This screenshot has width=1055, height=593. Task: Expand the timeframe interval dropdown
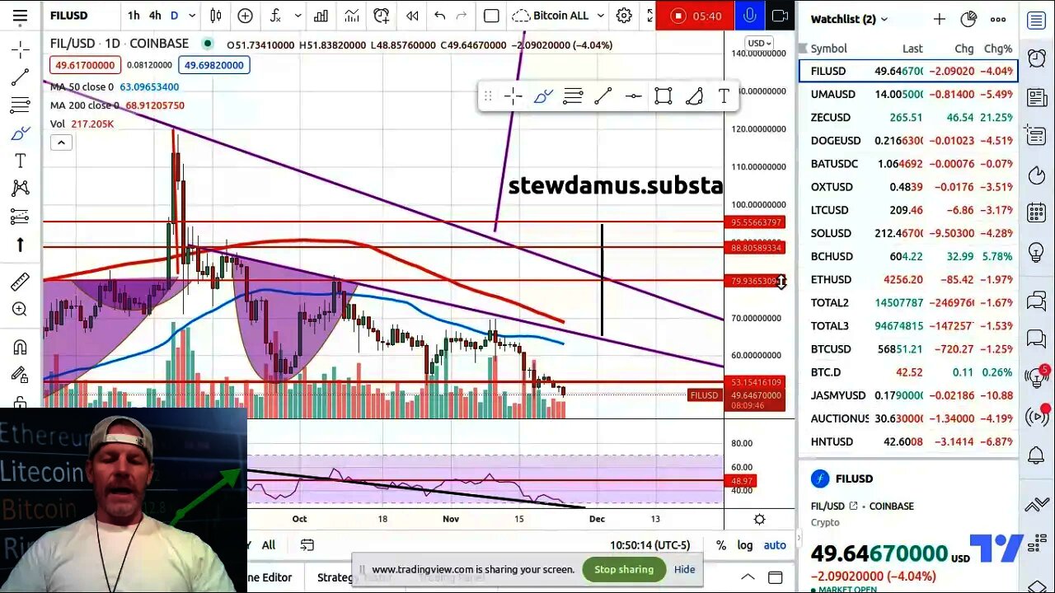[x=192, y=16]
